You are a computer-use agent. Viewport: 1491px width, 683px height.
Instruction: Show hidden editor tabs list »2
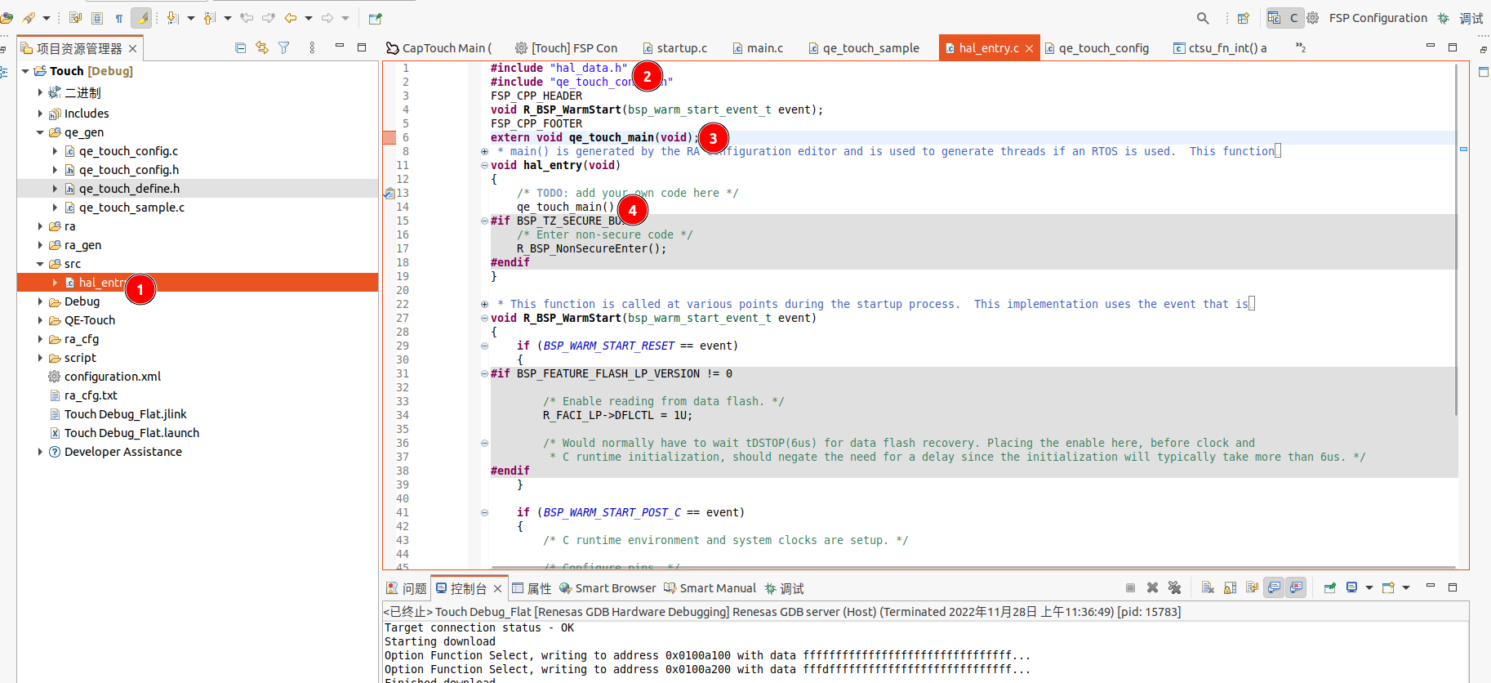tap(1300, 48)
